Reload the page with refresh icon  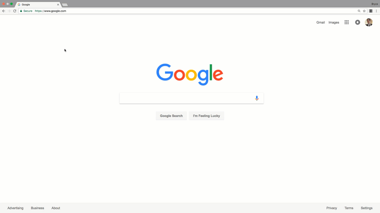(15, 11)
